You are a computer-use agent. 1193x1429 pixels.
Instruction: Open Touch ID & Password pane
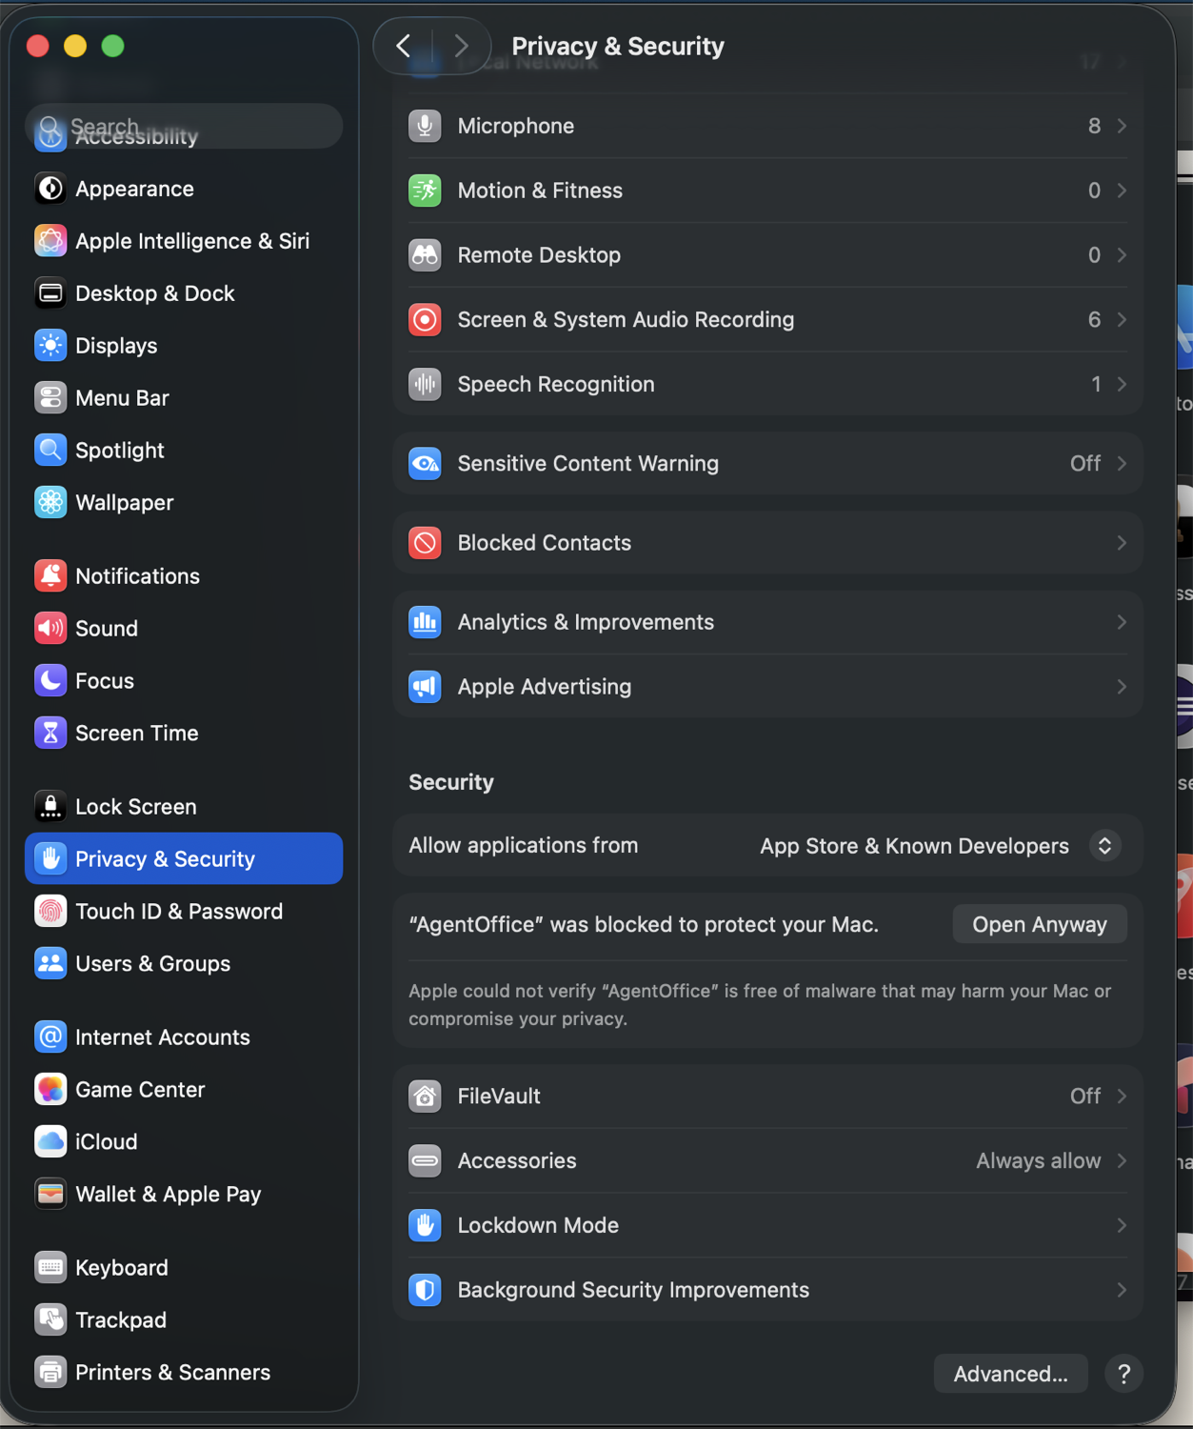click(x=184, y=912)
